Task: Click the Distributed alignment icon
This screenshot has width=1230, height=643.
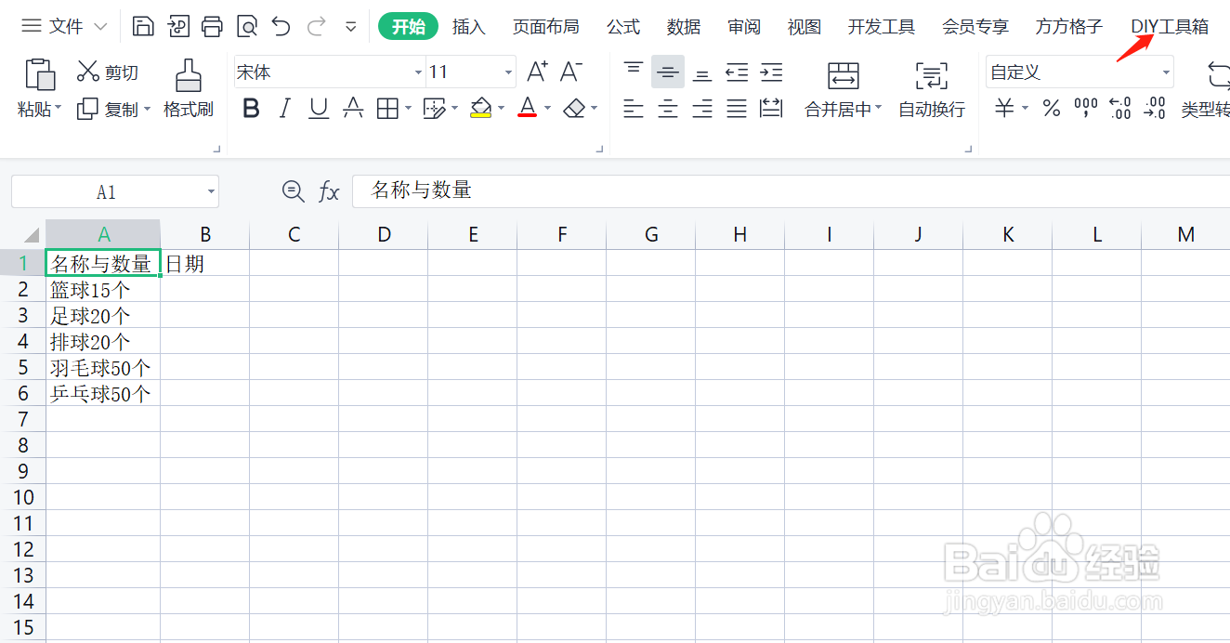Action: click(771, 110)
